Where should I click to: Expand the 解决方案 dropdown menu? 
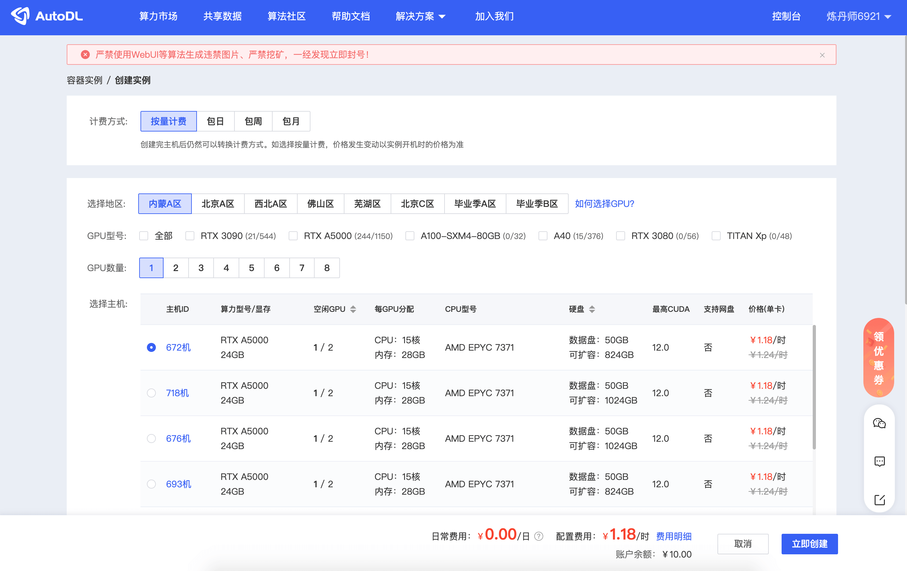(x=421, y=16)
